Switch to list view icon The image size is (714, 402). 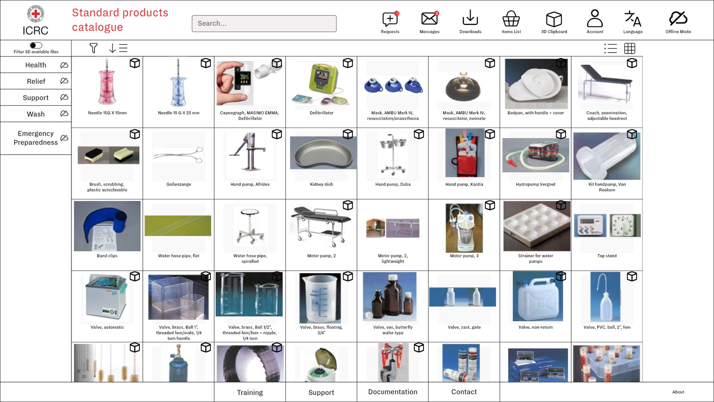click(610, 49)
